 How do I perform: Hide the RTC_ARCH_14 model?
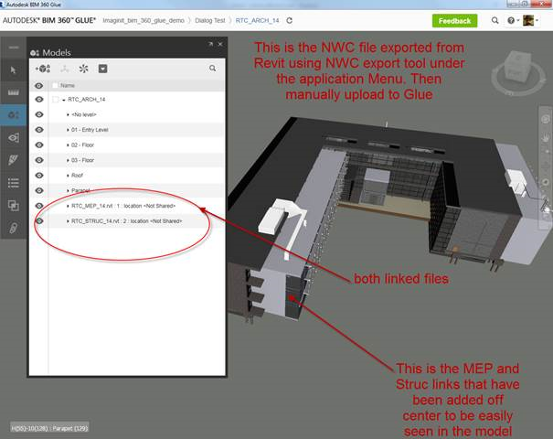click(38, 99)
